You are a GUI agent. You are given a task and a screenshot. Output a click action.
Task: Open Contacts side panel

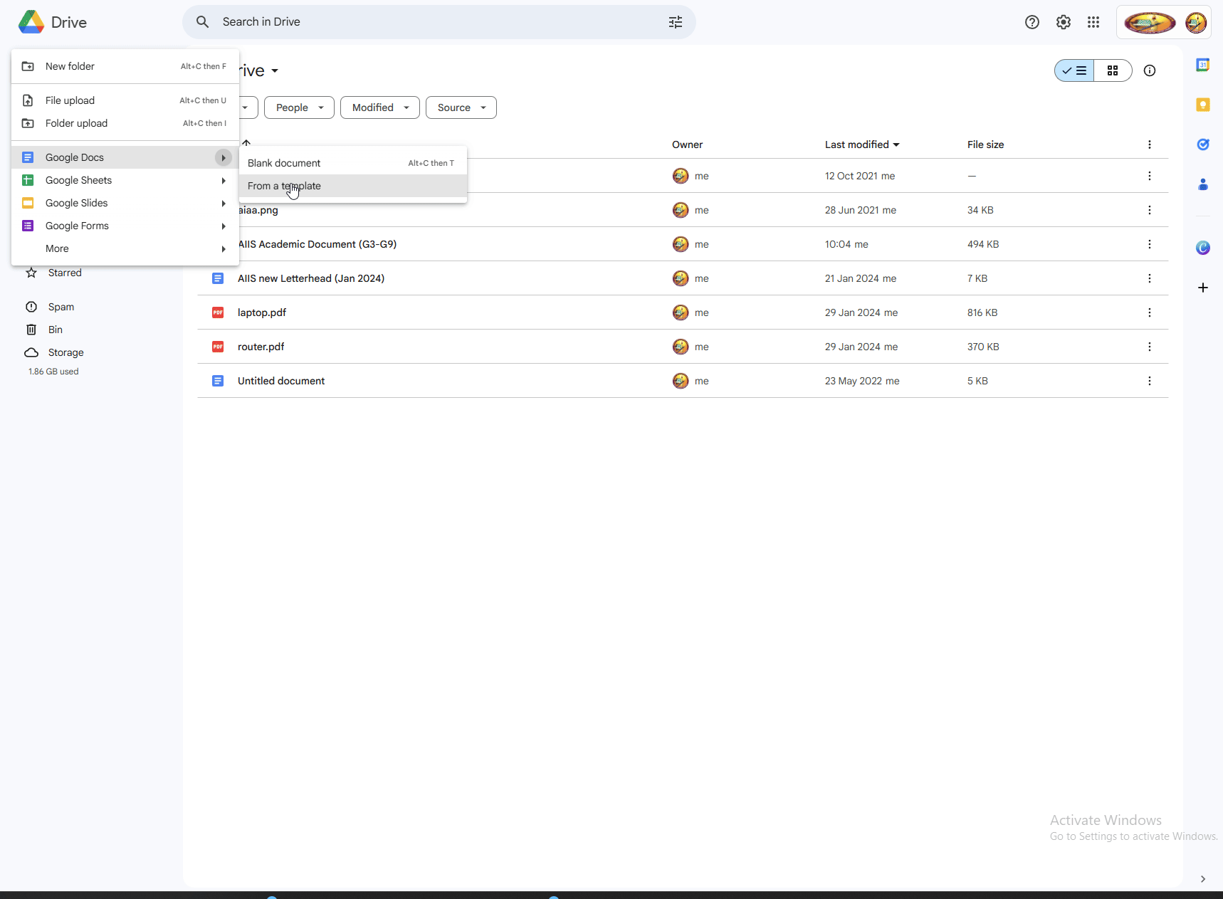pos(1202,184)
